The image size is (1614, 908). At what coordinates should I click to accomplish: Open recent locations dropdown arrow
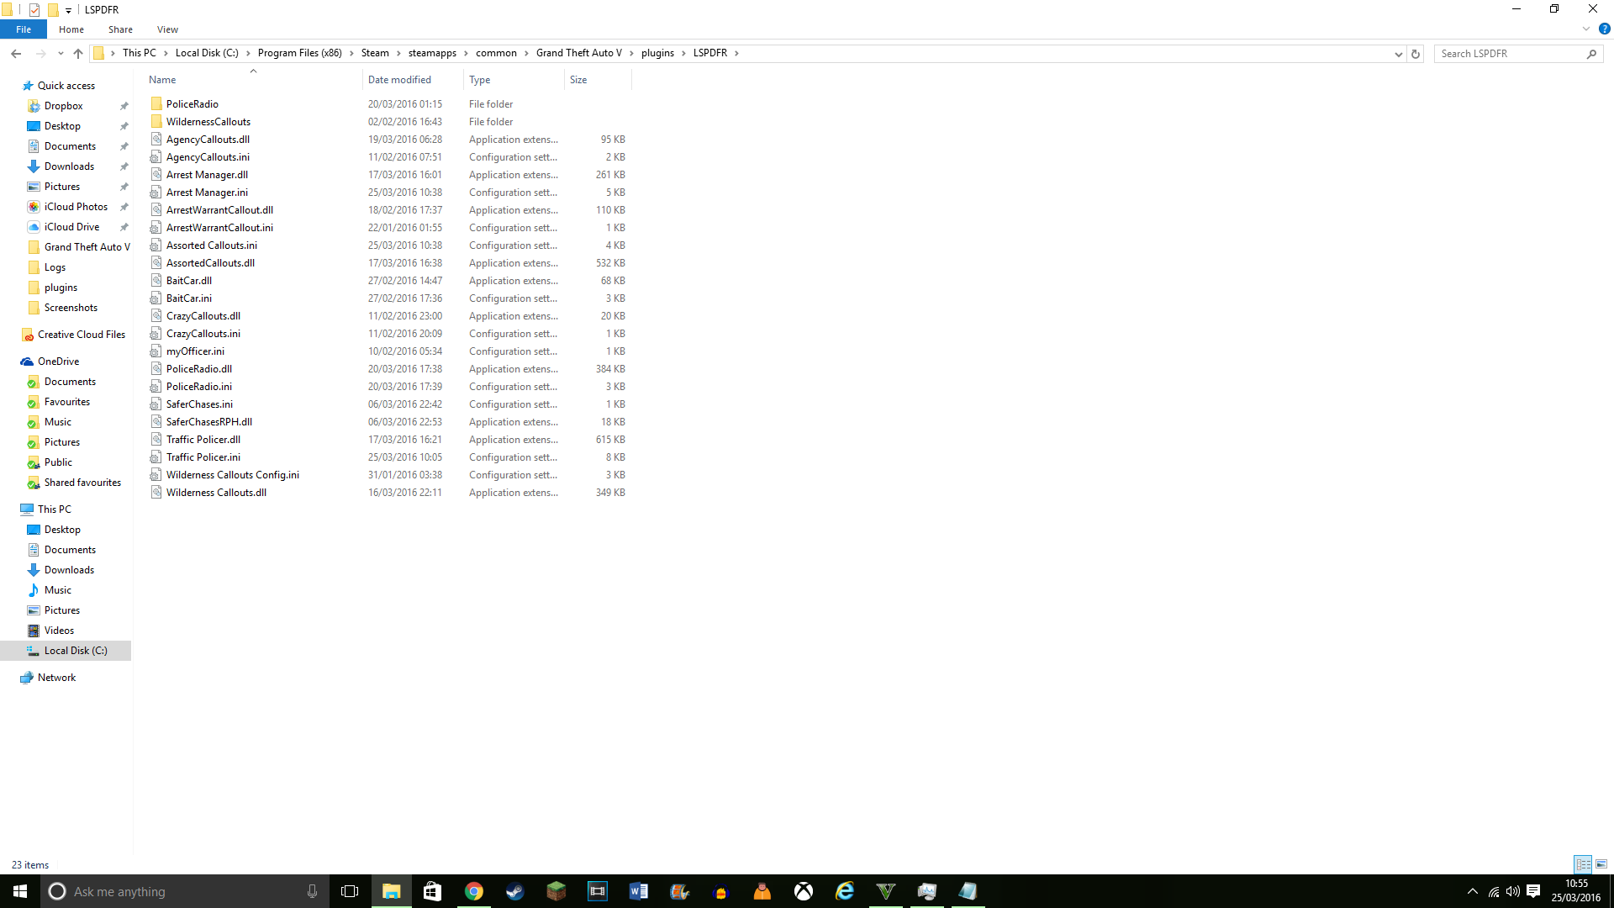(x=61, y=54)
